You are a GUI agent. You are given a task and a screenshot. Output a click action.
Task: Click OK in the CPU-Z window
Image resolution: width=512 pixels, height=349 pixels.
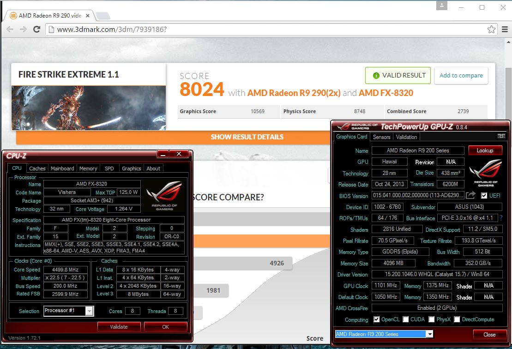click(166, 327)
